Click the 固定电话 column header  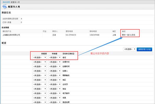click(x=69, y=31)
